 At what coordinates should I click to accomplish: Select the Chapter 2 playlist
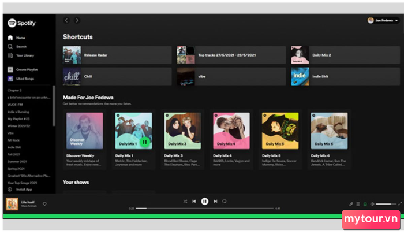[14, 90]
